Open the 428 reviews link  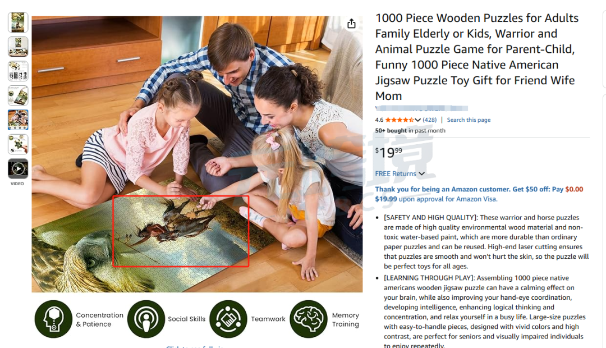429,120
